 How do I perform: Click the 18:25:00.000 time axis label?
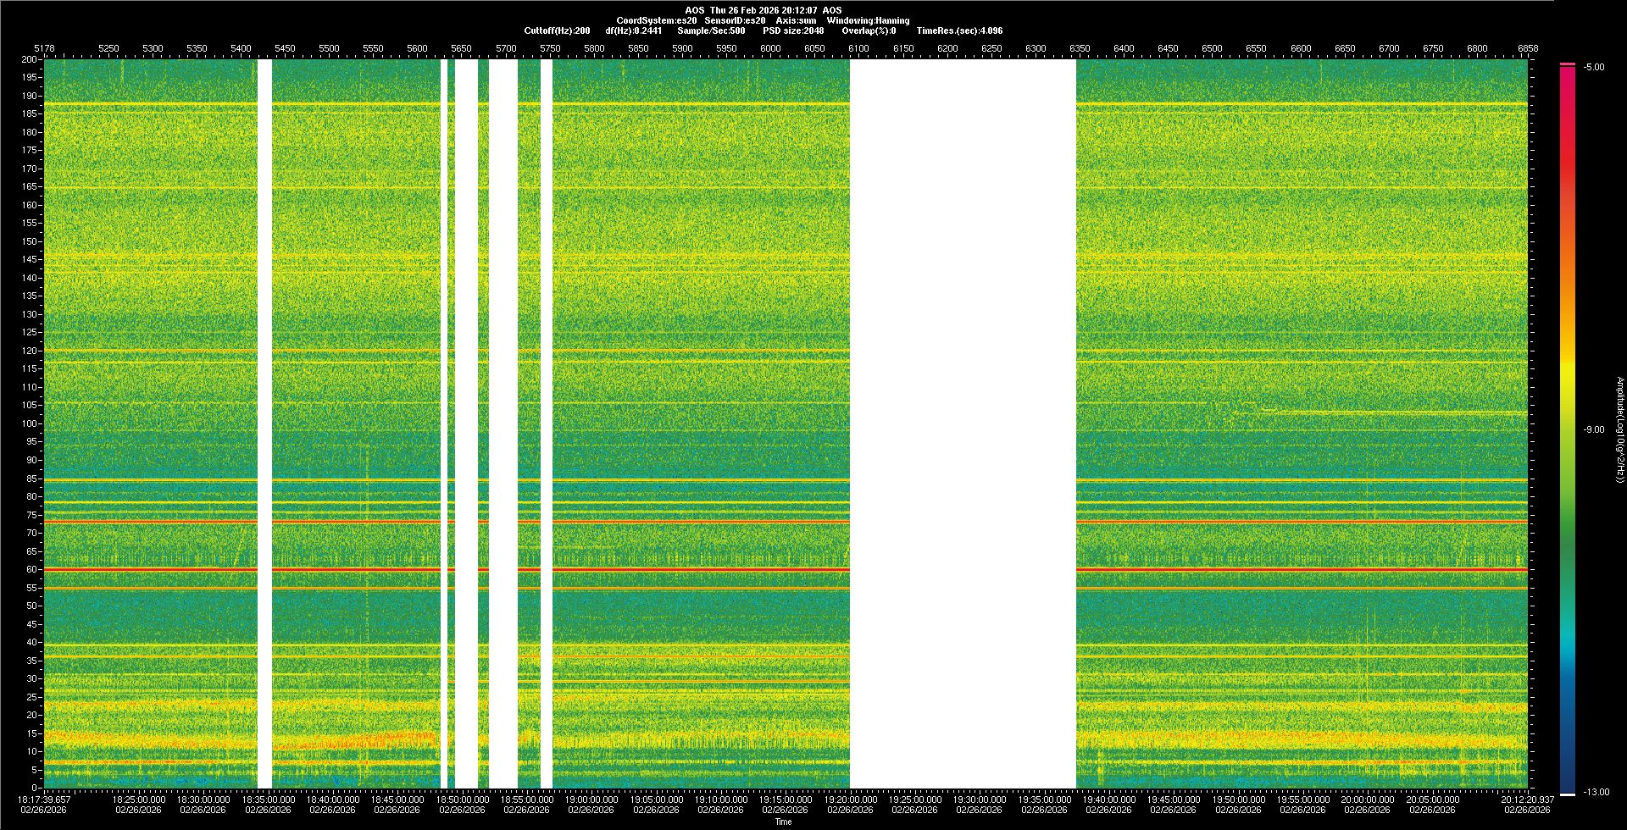[139, 799]
